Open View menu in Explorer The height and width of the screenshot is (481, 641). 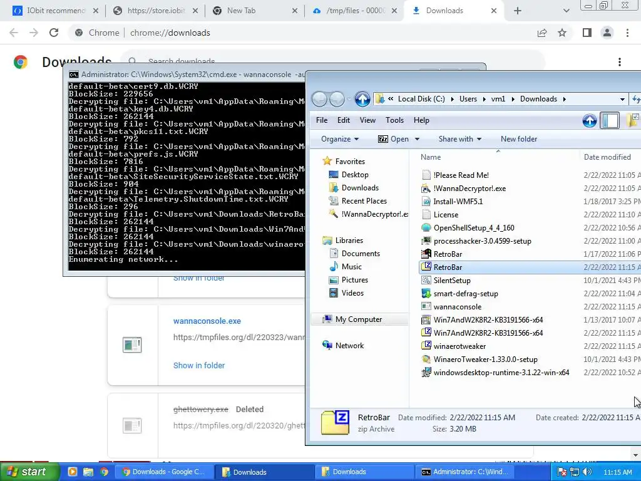point(367,120)
